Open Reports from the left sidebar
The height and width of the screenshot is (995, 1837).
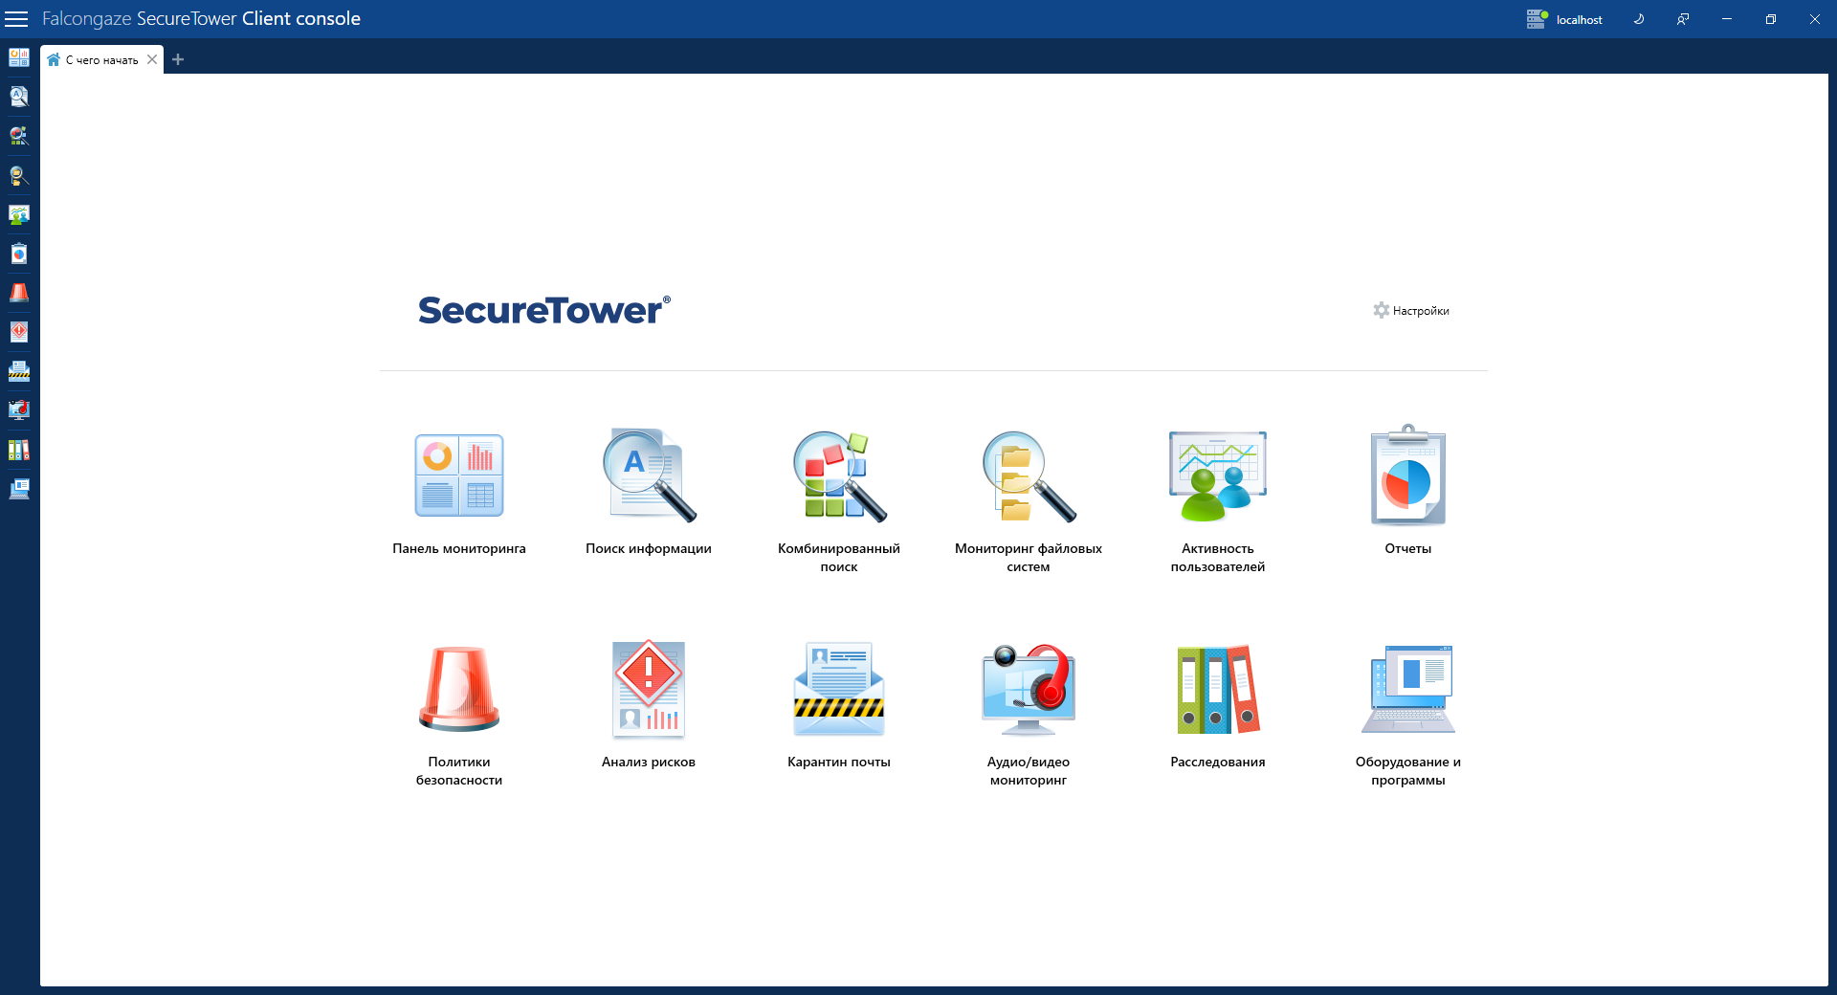click(19, 254)
